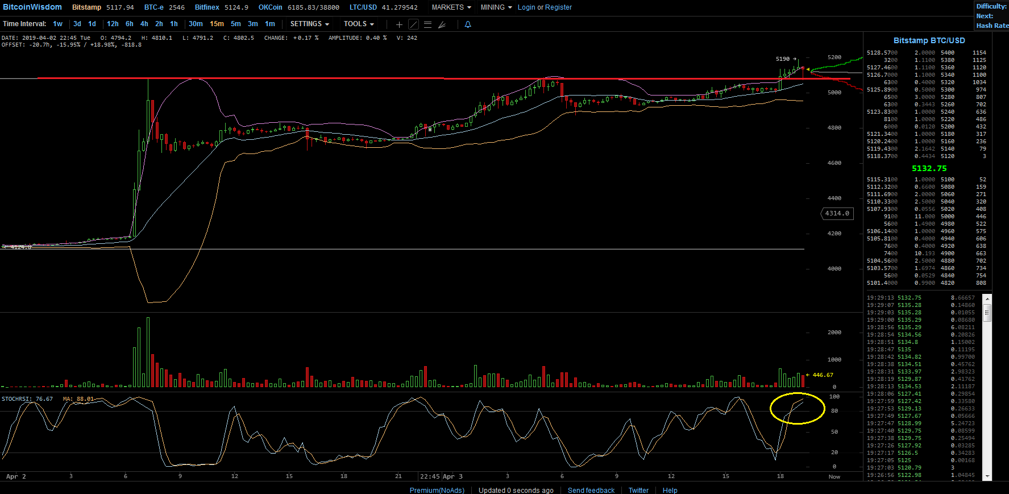Click the STOCHRSI: 76.67 indicator label
The image size is (1009, 494).
coord(27,399)
